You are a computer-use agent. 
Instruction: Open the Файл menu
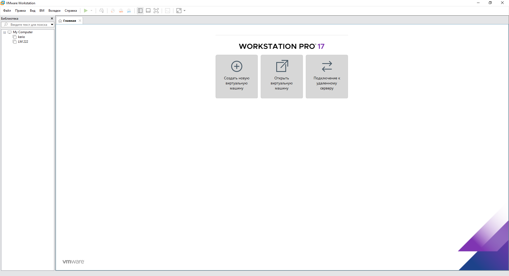[7, 11]
